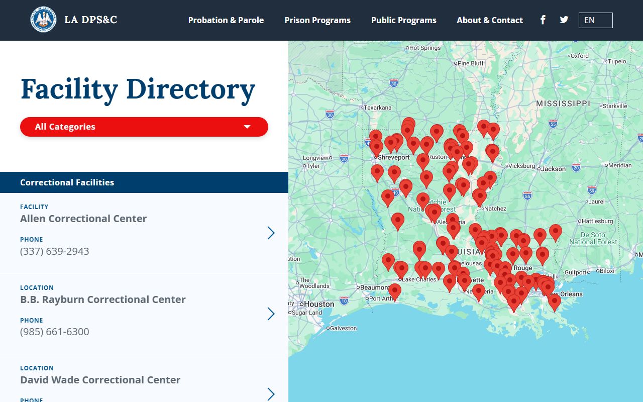The width and height of the screenshot is (643, 402).
Task: Open the Public Programs menu
Action: (404, 20)
